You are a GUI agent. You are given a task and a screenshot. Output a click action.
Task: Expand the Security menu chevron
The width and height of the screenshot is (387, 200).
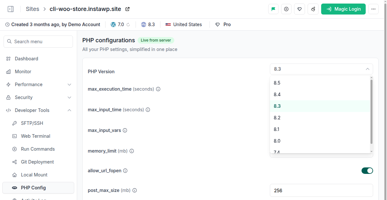click(69, 97)
